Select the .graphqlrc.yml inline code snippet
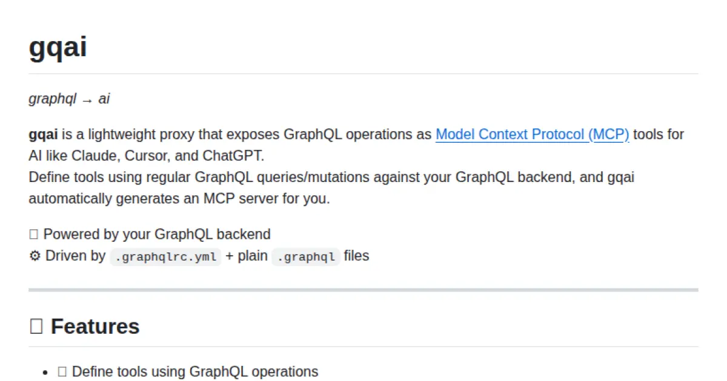727x381 pixels. coord(165,256)
